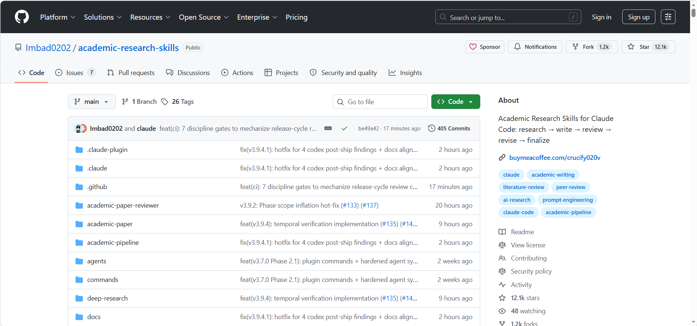Select the academic-writing topic tag

point(553,175)
